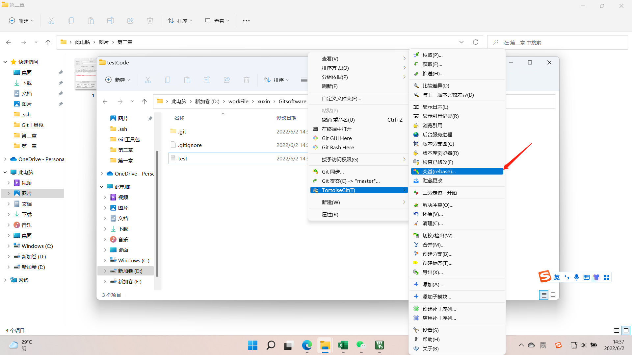
Task: Select Git Bash Here in context menu
Action: tap(358, 147)
